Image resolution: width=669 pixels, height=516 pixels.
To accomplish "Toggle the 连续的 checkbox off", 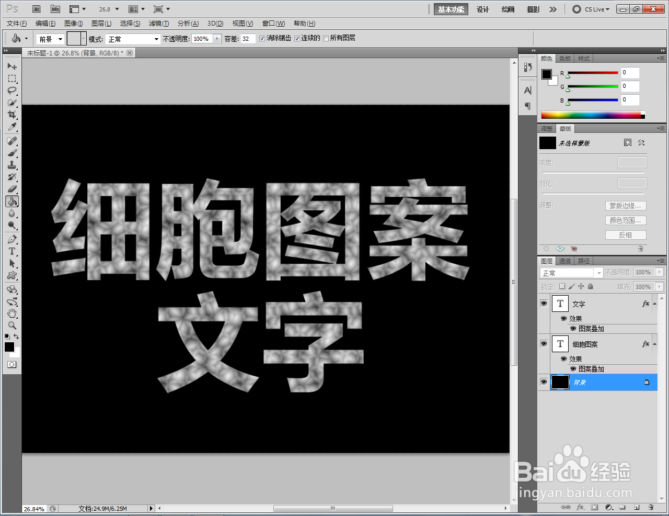I will (x=298, y=38).
